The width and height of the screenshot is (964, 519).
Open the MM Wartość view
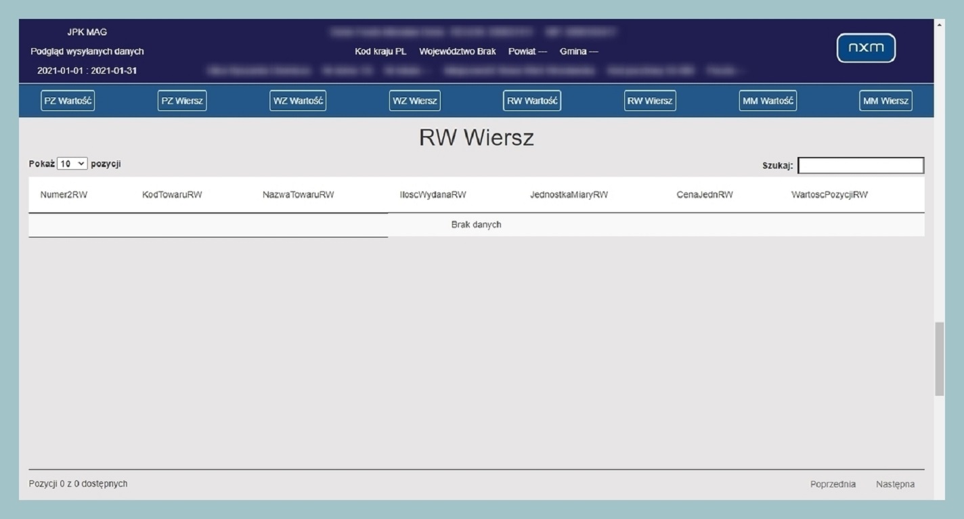pos(768,100)
